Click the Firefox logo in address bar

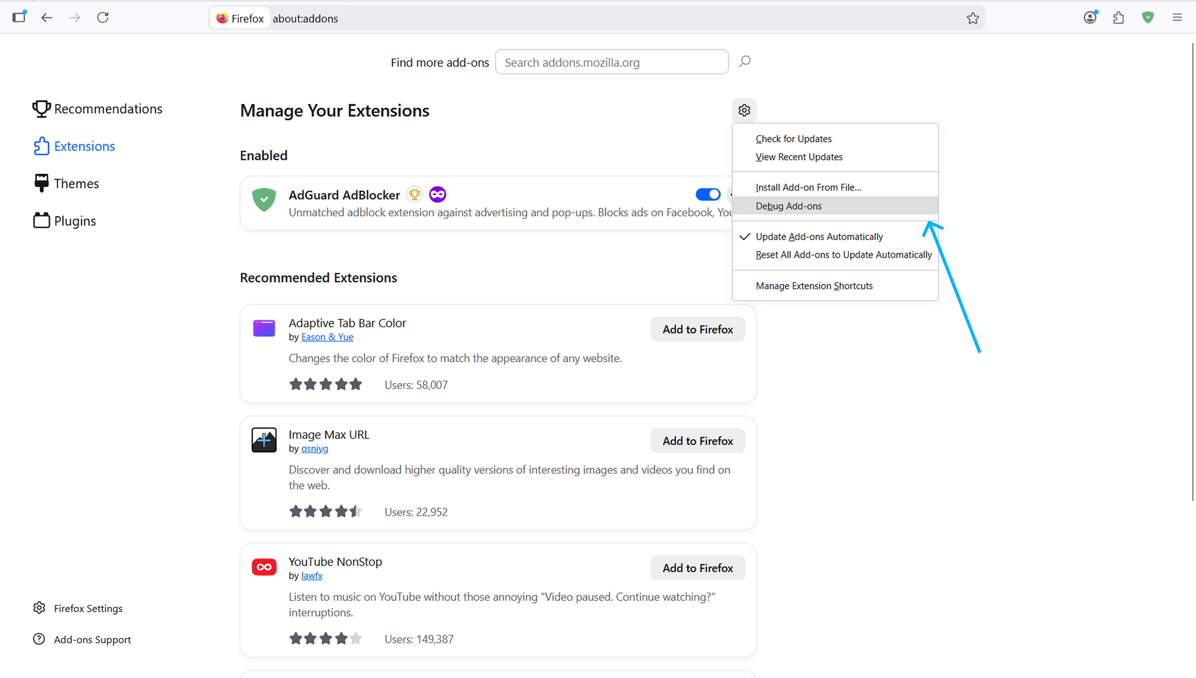(x=222, y=18)
